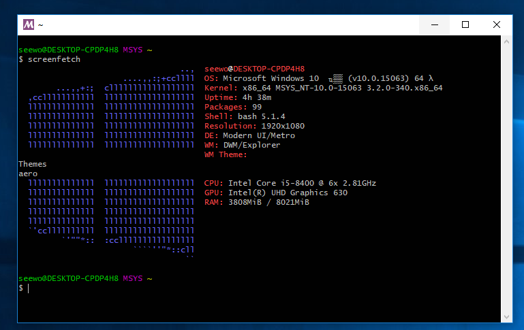Click the Packages value '99'
The width and height of the screenshot is (524, 330).
(257, 107)
